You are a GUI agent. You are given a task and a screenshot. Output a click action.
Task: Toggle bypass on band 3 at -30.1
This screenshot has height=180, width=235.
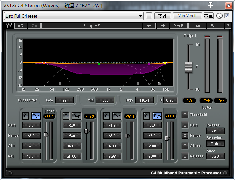click(117, 116)
